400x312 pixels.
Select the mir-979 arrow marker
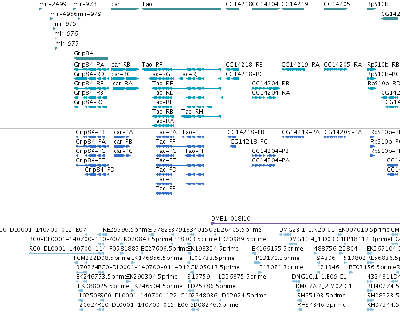coord(79,19)
